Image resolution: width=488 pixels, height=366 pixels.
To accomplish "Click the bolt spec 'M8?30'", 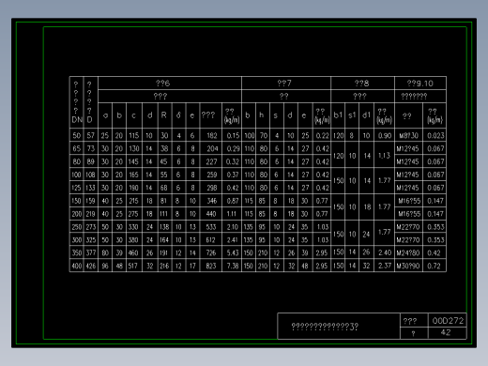I will pos(408,135).
